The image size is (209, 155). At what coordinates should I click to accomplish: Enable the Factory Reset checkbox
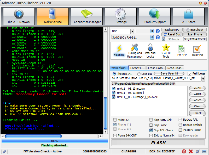pos(180,130)
